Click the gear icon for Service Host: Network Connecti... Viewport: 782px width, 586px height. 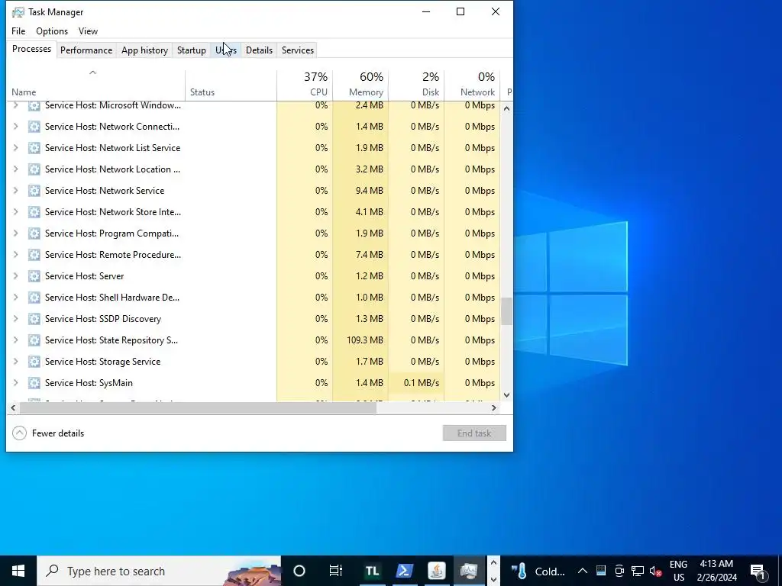point(34,127)
